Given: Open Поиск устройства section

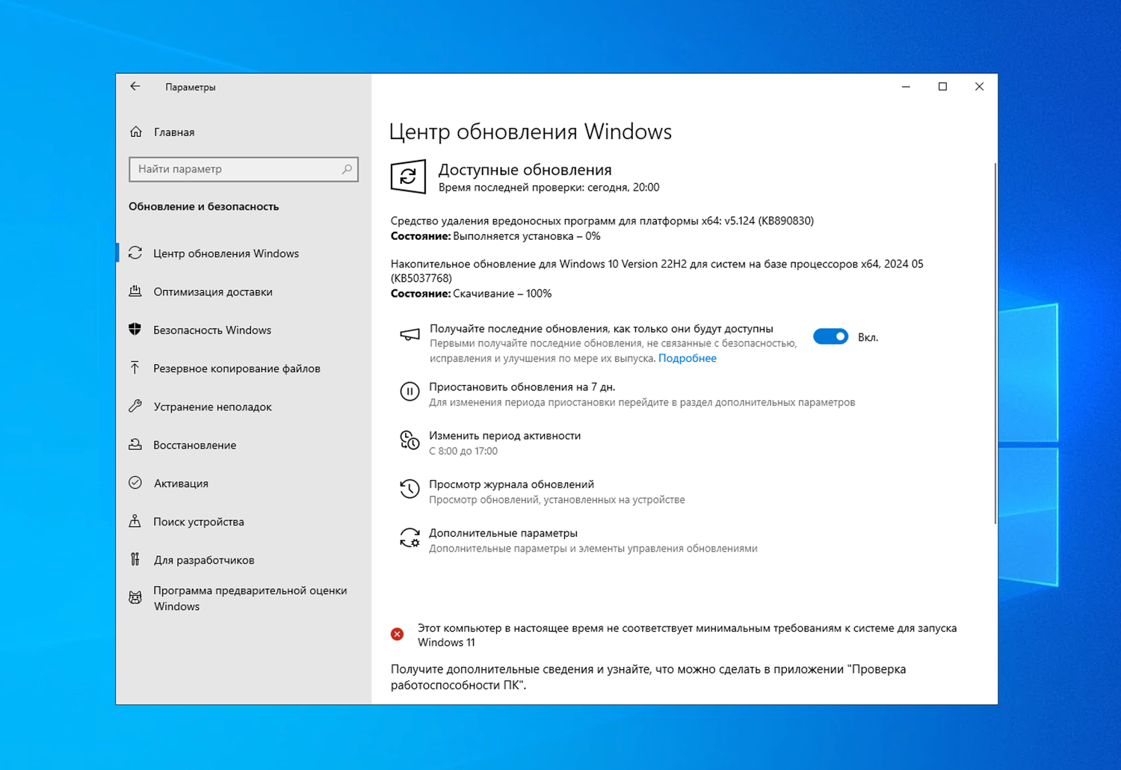Looking at the screenshot, I should pos(199,521).
